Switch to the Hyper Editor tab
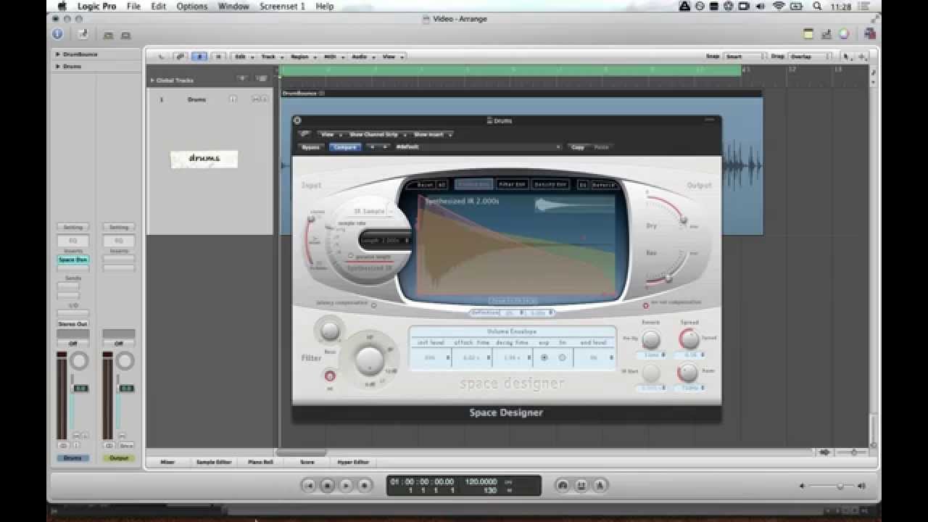928x522 pixels. (352, 462)
